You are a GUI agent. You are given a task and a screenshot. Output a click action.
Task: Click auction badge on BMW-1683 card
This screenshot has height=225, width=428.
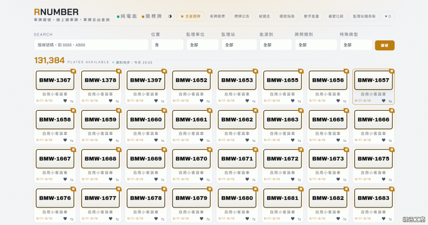pos(392,189)
